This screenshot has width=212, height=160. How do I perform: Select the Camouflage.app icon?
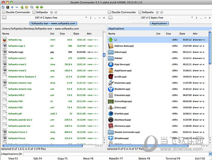tap(111, 101)
